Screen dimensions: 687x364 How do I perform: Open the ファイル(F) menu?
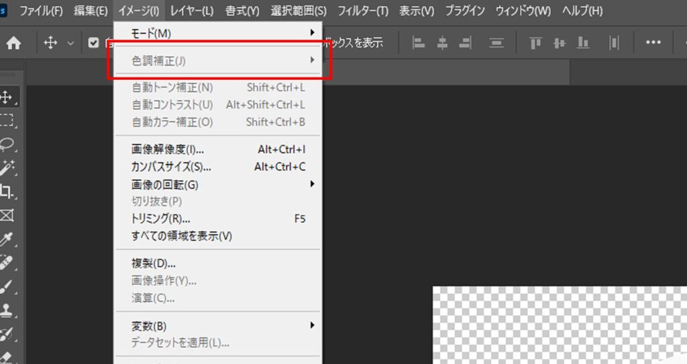pos(41,11)
